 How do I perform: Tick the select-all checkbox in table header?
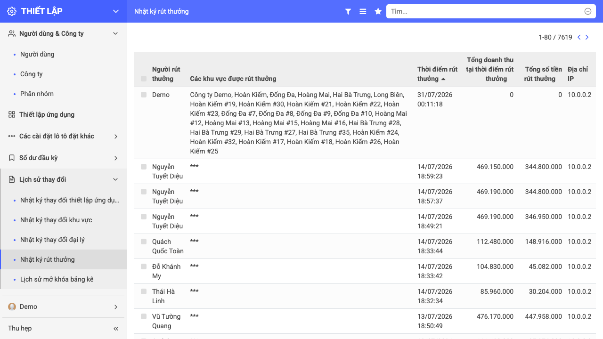click(x=144, y=79)
